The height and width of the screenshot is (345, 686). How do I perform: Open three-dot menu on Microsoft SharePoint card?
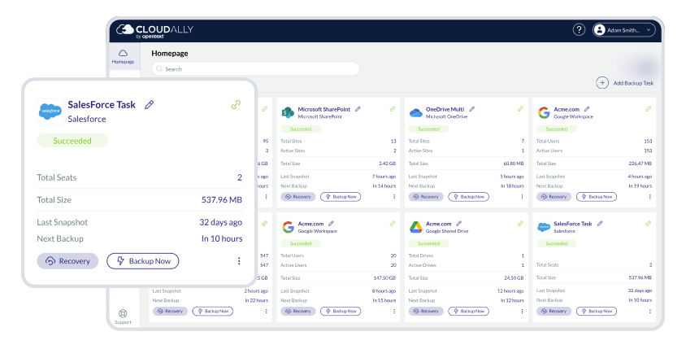click(394, 197)
